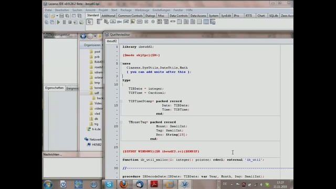The image size is (336, 189).
Task: Open Skype from the taskbar
Action: (x=109, y=184)
